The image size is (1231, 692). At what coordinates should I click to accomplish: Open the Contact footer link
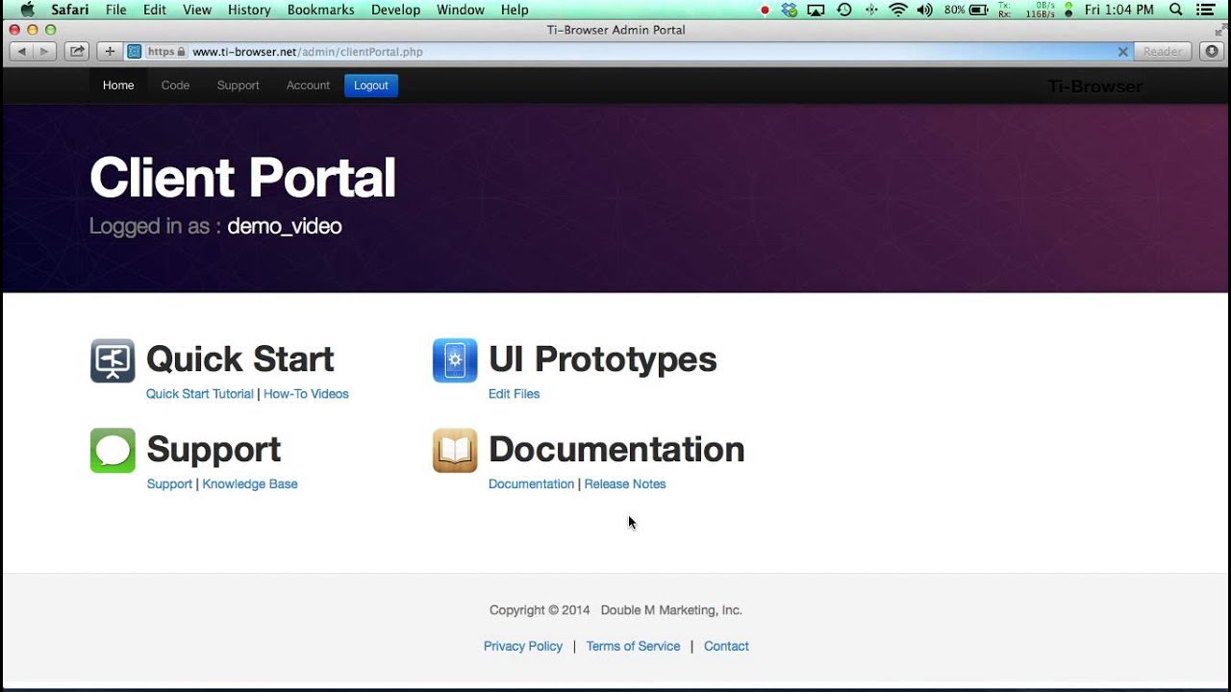[726, 647]
